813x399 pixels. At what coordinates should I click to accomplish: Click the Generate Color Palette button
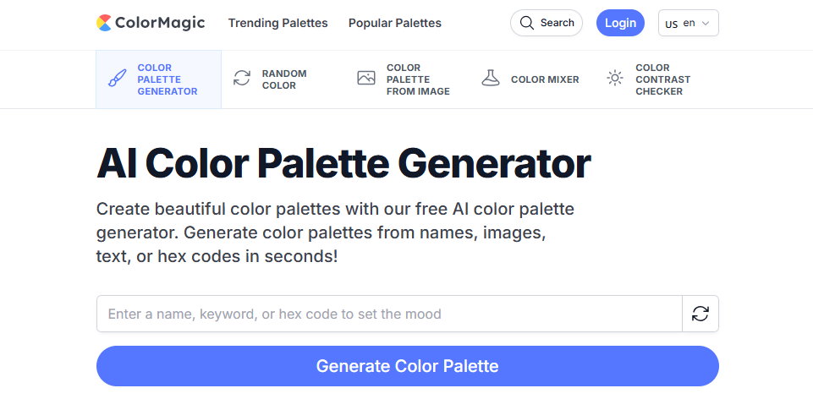click(407, 366)
